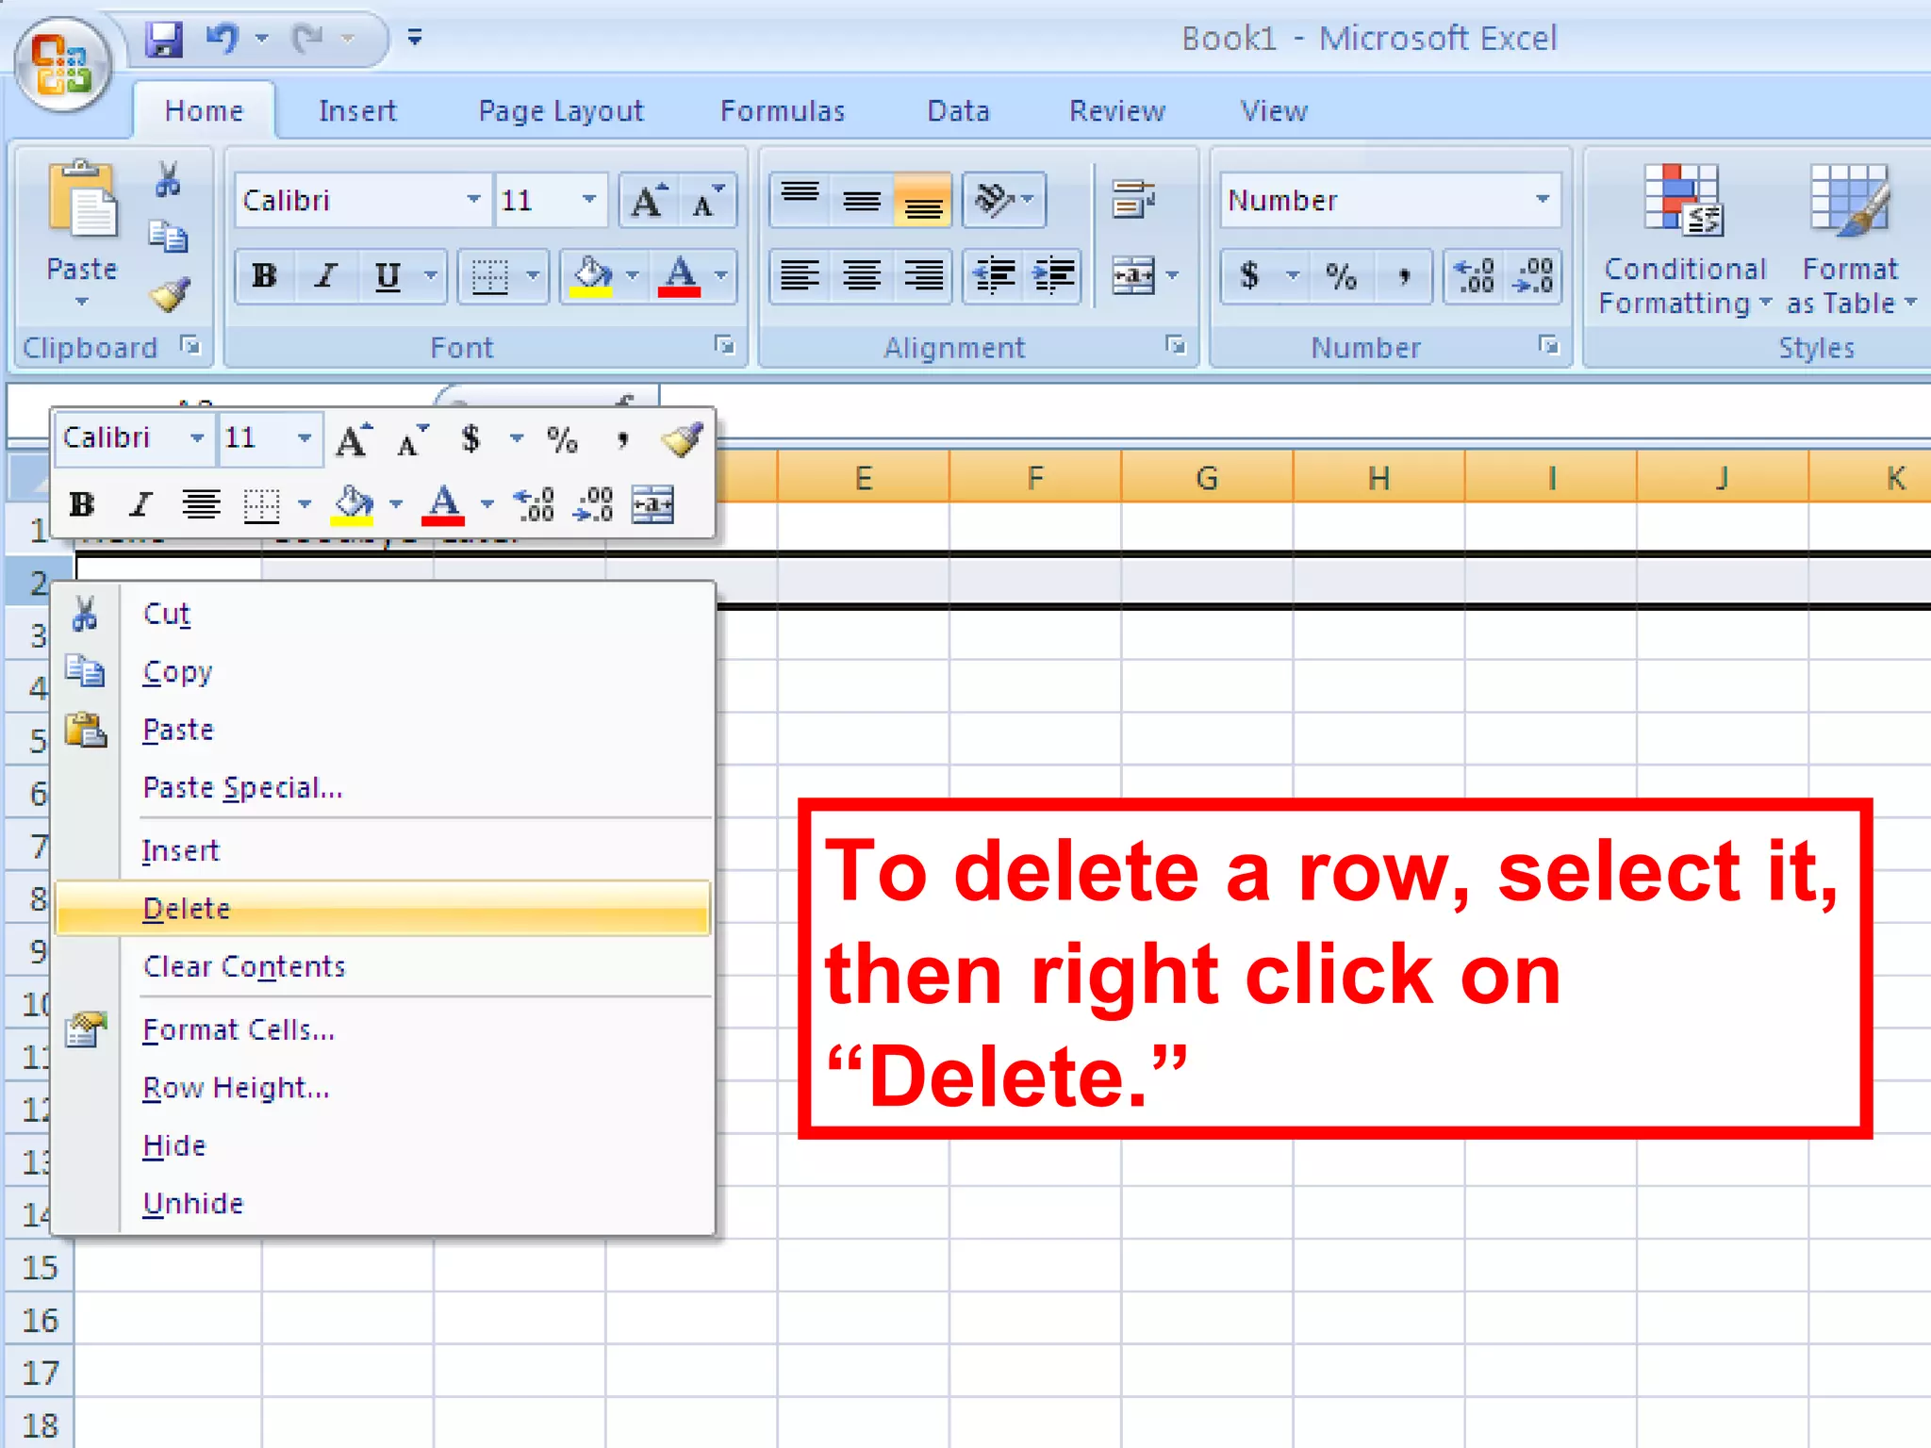Viewport: 1931px width, 1448px height.
Task: Open the Page Layout tab
Action: [560, 111]
